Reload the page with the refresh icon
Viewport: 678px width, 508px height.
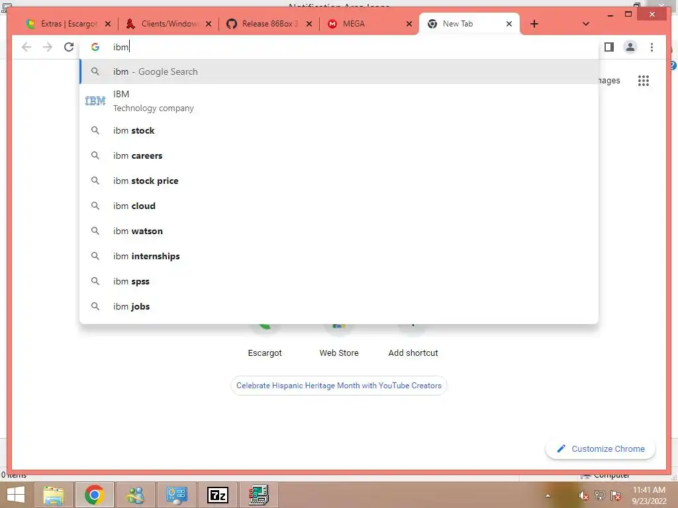(69, 47)
